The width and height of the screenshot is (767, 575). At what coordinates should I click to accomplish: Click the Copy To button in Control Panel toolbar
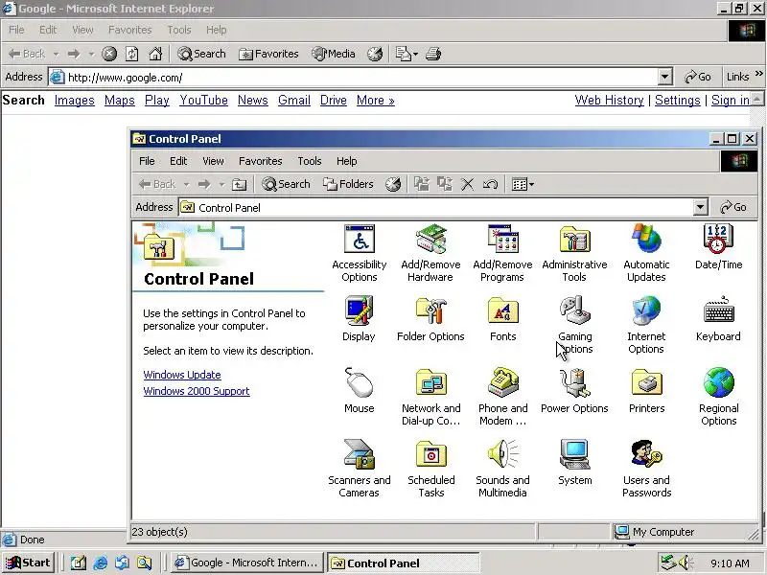(x=445, y=184)
